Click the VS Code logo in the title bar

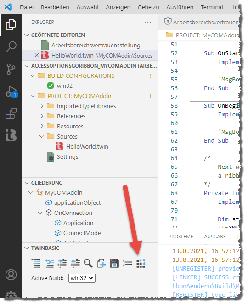[8, 7]
